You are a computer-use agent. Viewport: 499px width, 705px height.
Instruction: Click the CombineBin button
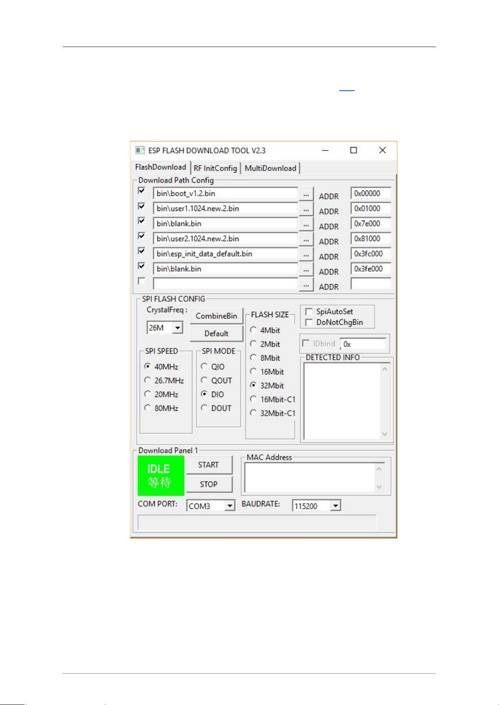(x=216, y=316)
